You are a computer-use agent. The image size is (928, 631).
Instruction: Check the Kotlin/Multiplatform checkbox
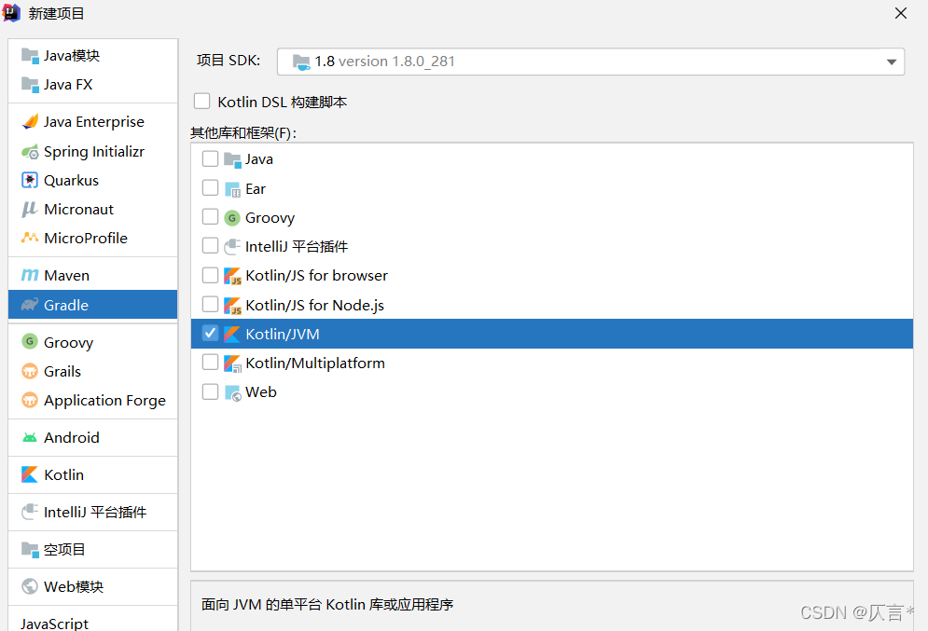(210, 362)
